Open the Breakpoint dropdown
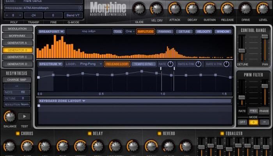Viewport: 273px width, 156px height. [x=51, y=32]
